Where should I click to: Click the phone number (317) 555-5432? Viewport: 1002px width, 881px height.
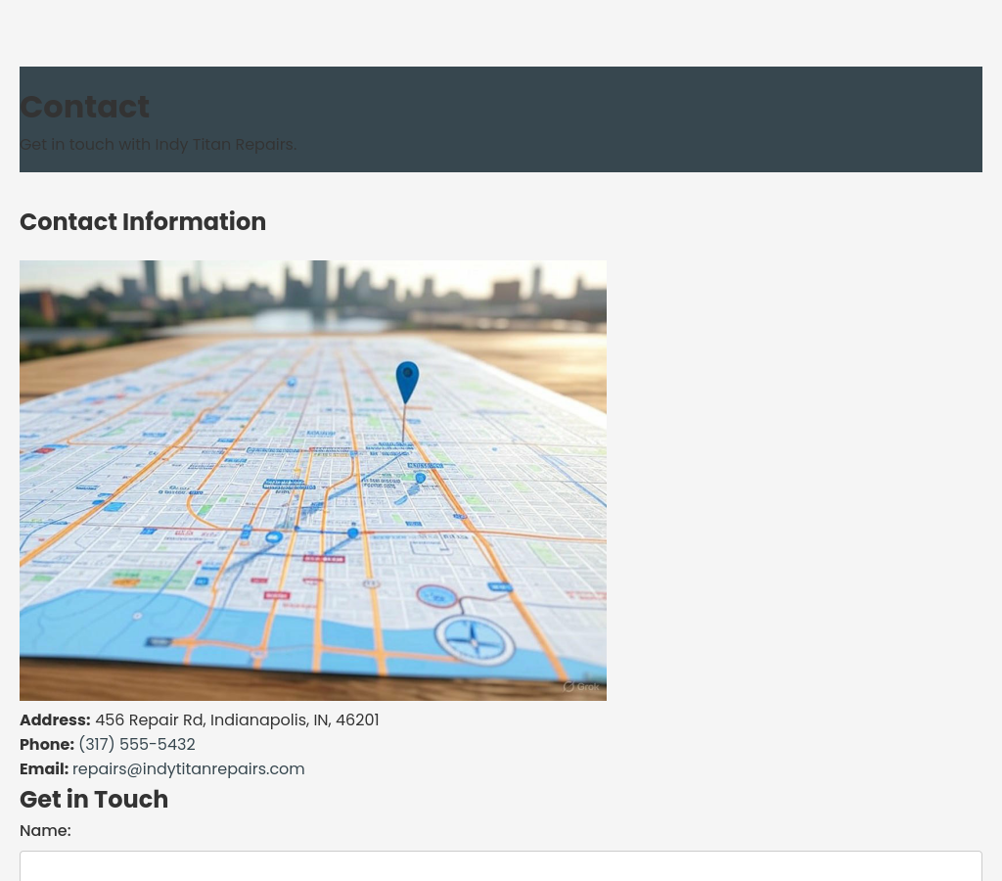(137, 744)
